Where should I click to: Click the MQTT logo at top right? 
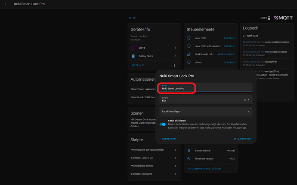pyautogui.click(x=283, y=18)
